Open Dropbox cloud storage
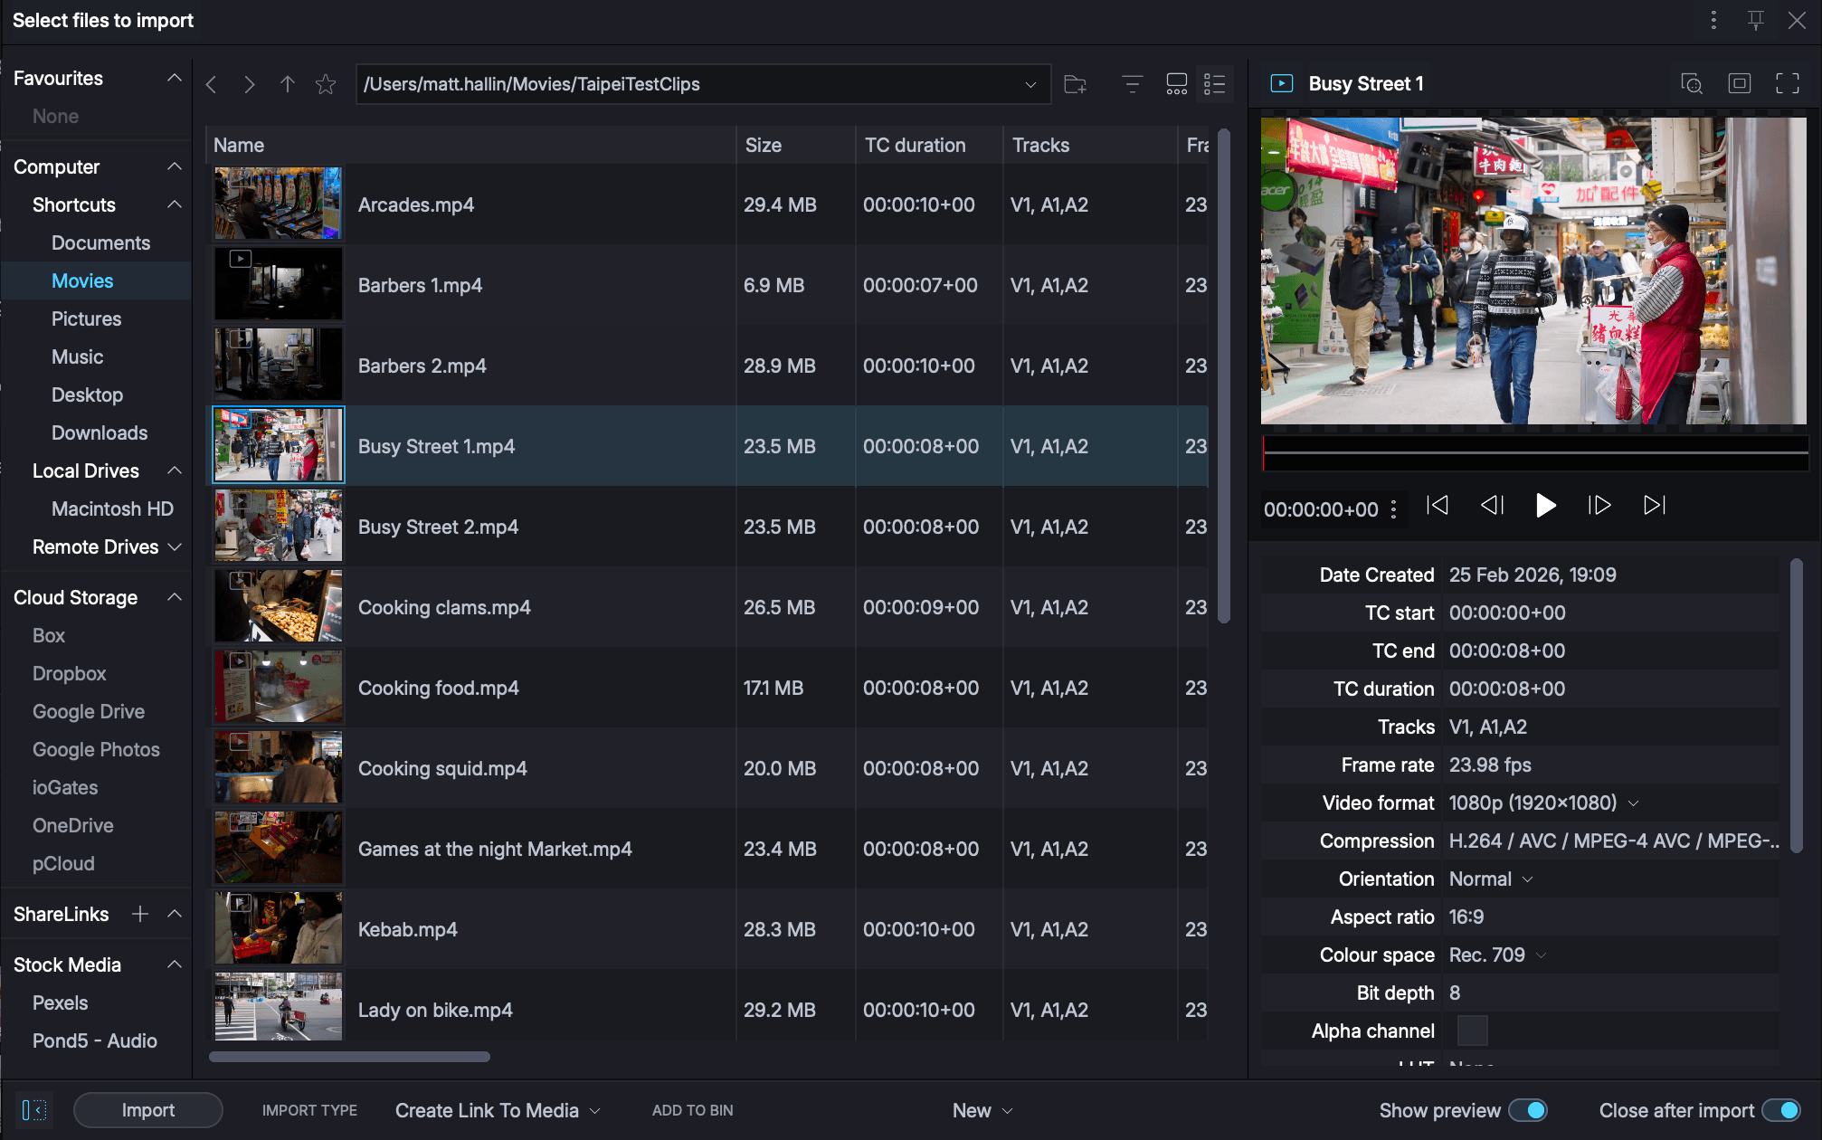The width and height of the screenshot is (1822, 1140). [70, 673]
